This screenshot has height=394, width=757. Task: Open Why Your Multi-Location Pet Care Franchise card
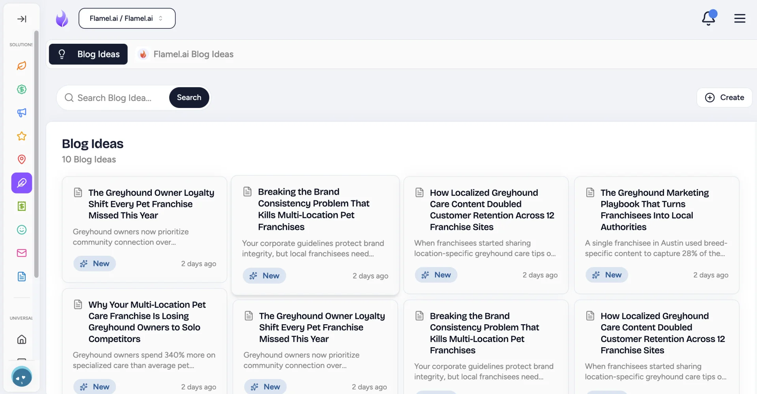point(144,341)
